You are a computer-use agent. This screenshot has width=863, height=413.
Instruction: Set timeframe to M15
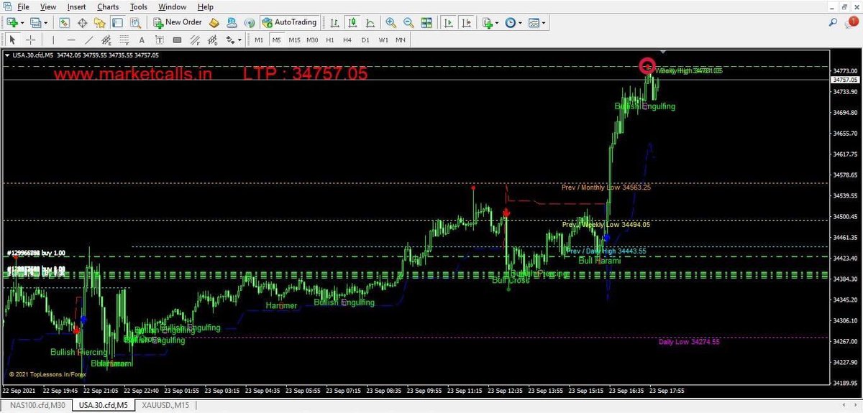point(294,40)
